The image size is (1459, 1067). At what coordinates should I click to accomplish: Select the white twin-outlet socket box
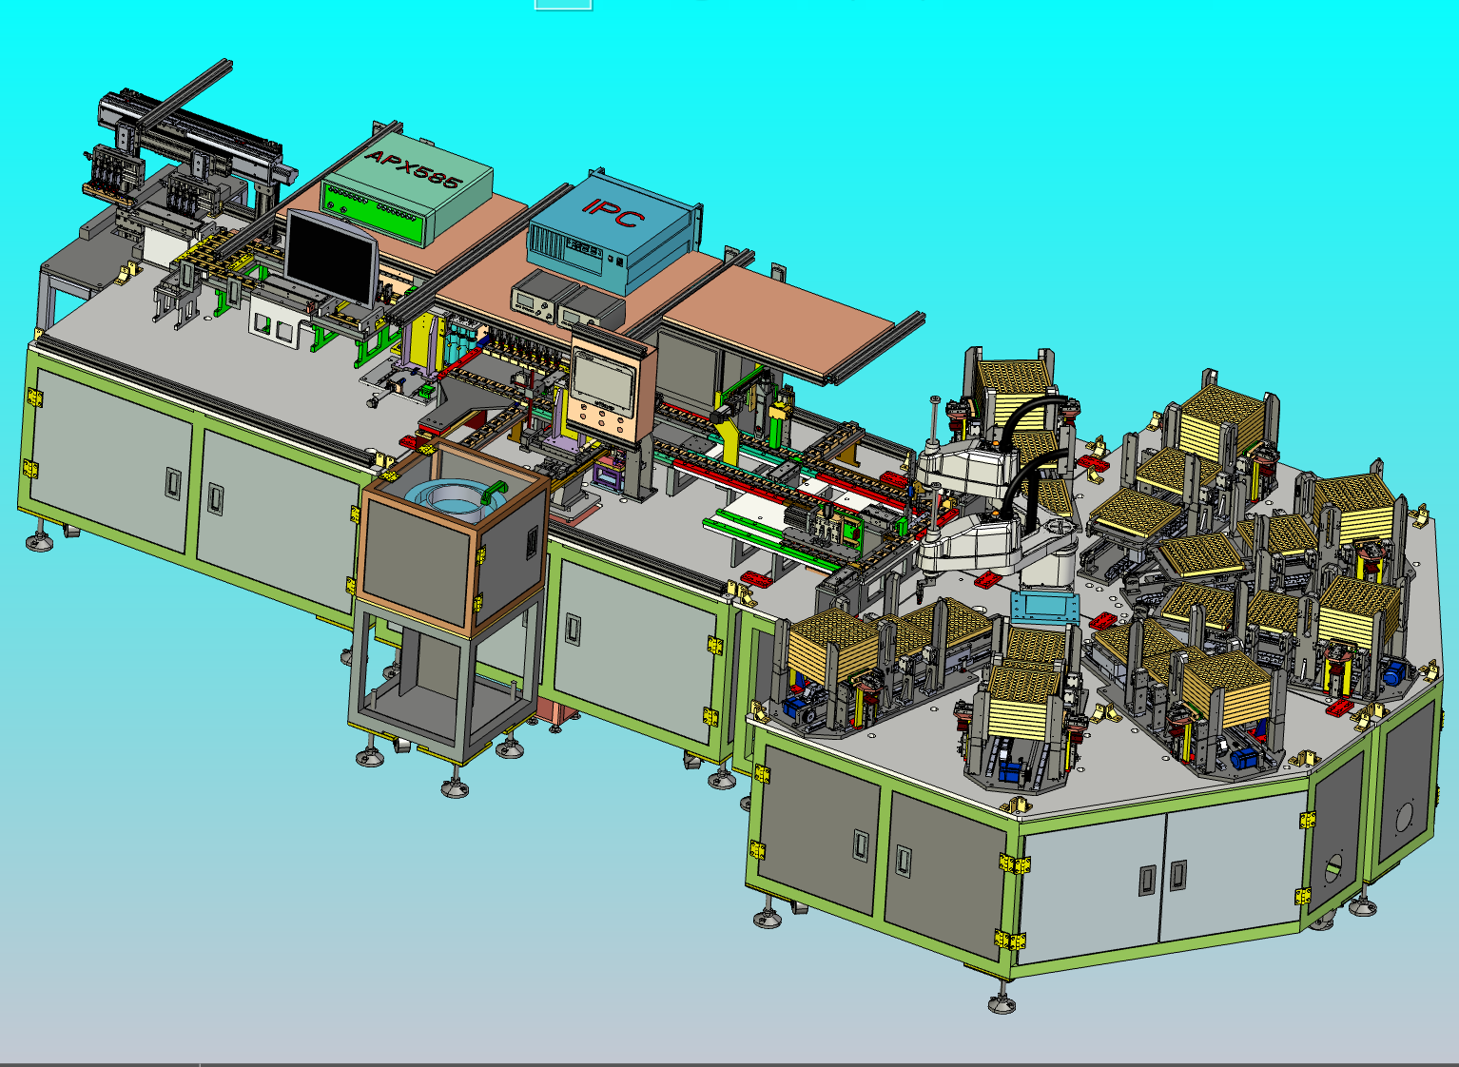pos(274,320)
